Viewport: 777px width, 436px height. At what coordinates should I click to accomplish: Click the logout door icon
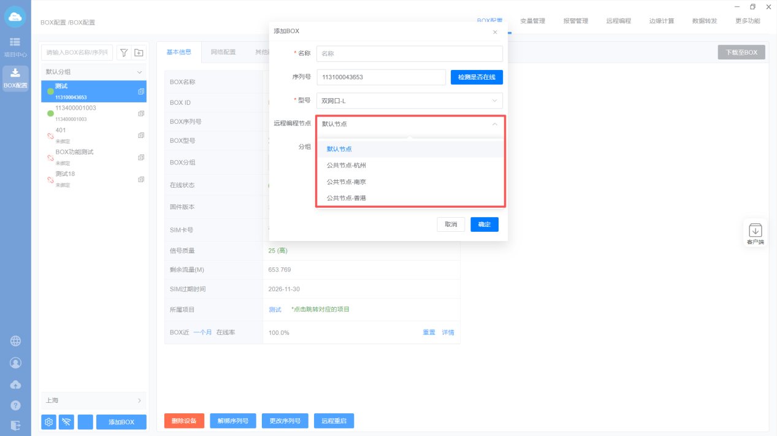click(x=15, y=426)
